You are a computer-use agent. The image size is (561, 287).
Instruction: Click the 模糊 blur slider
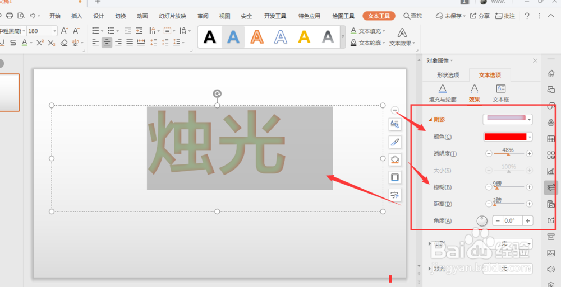pos(508,187)
